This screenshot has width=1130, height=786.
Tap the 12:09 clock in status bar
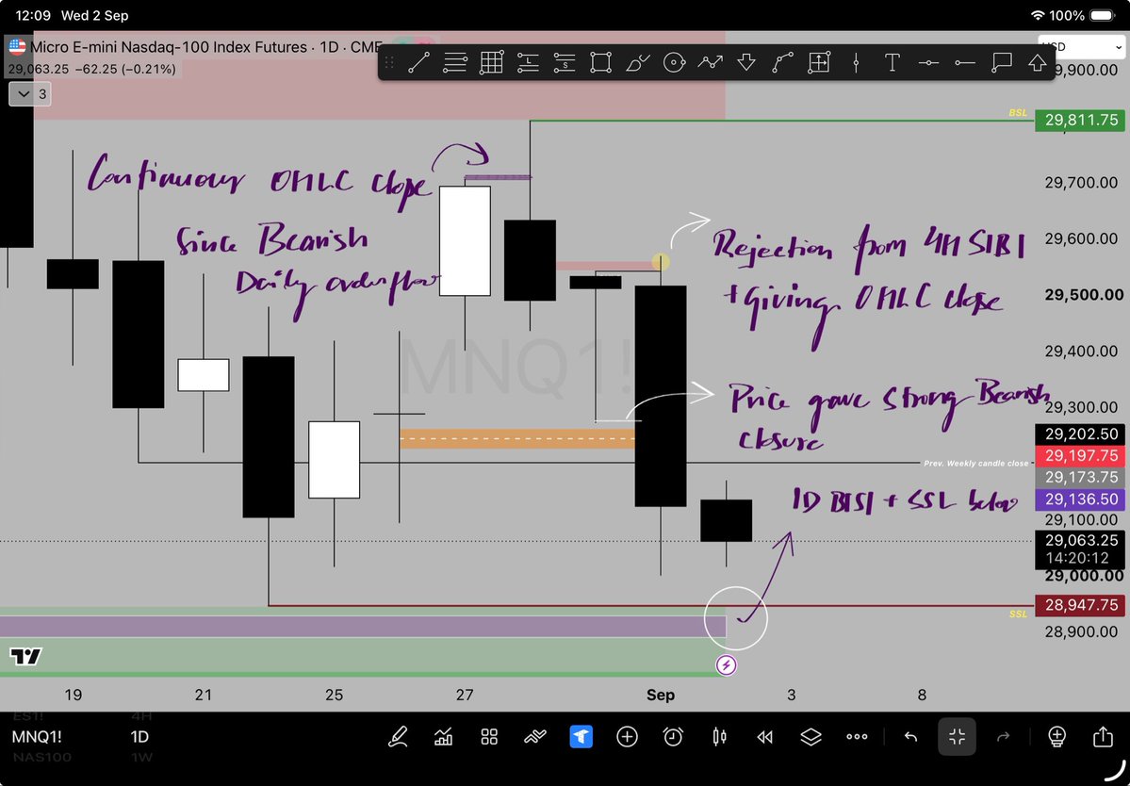click(33, 15)
